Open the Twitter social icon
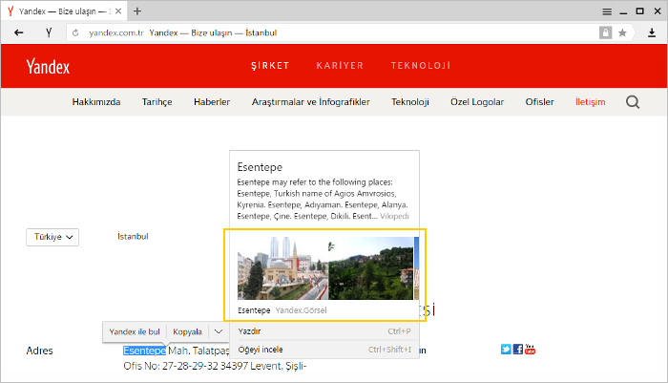 (506, 350)
